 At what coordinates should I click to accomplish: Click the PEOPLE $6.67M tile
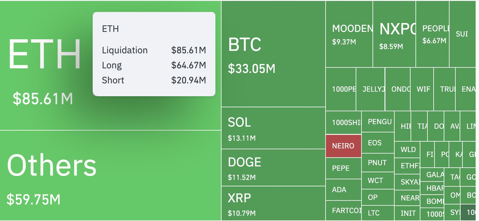coord(433,34)
